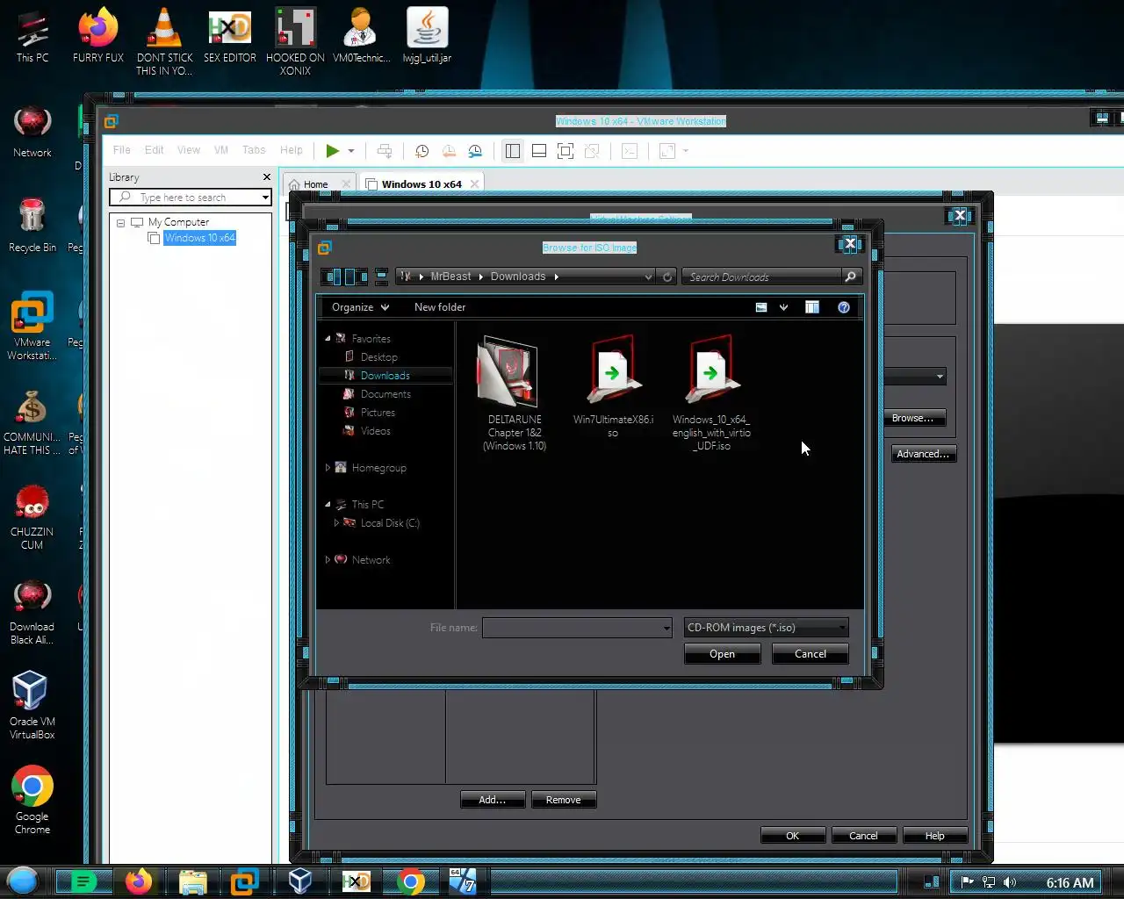Select Desktop under Favorites
The height and width of the screenshot is (899, 1124).
[378, 357]
